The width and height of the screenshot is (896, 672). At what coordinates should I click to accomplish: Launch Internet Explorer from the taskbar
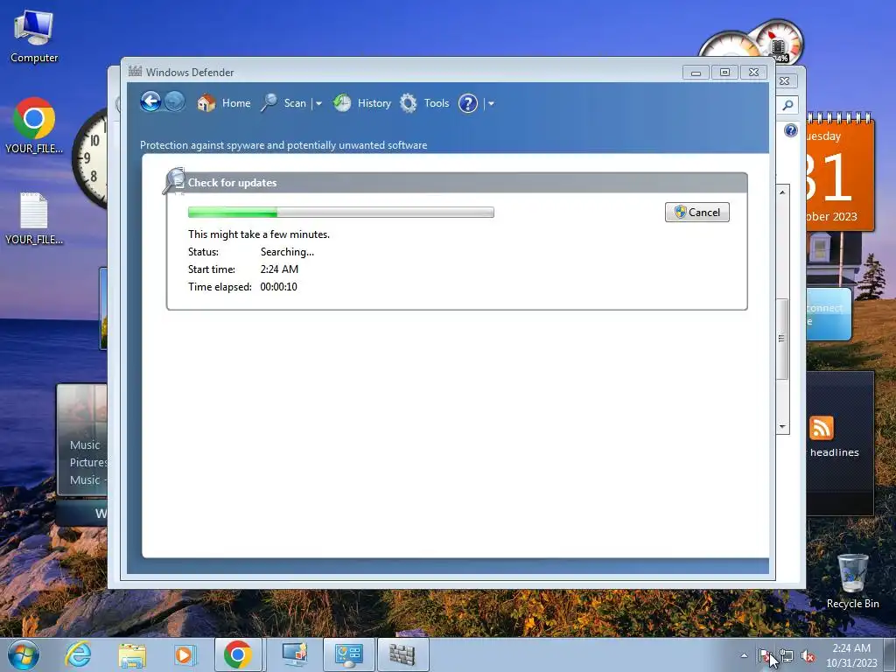(78, 654)
